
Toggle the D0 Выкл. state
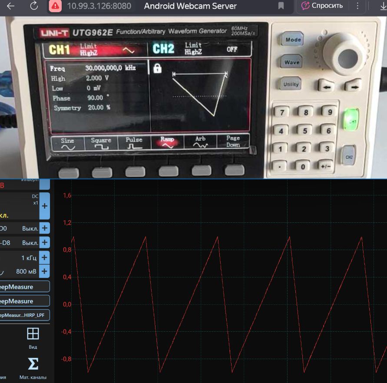(30, 228)
